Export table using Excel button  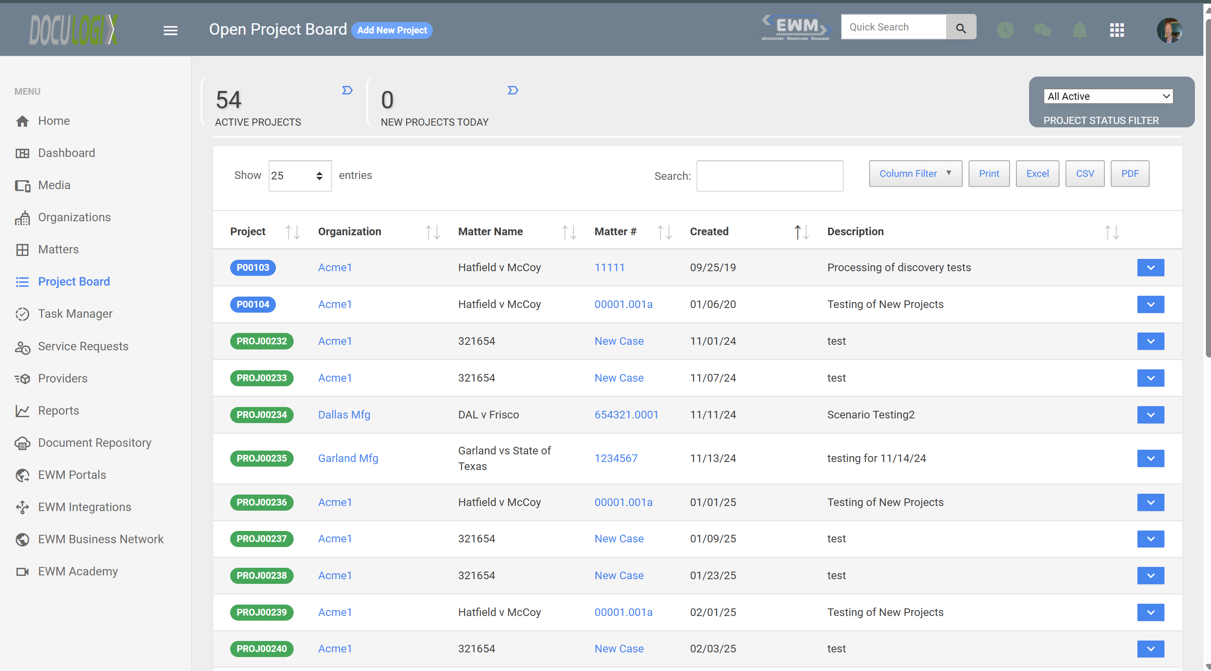1037,173
